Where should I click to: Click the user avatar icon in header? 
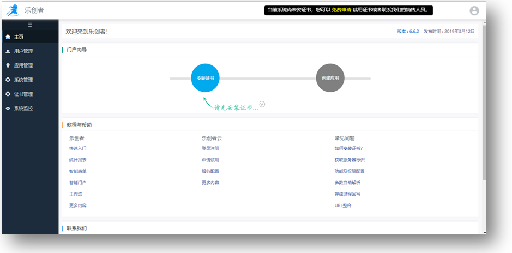(x=474, y=10)
